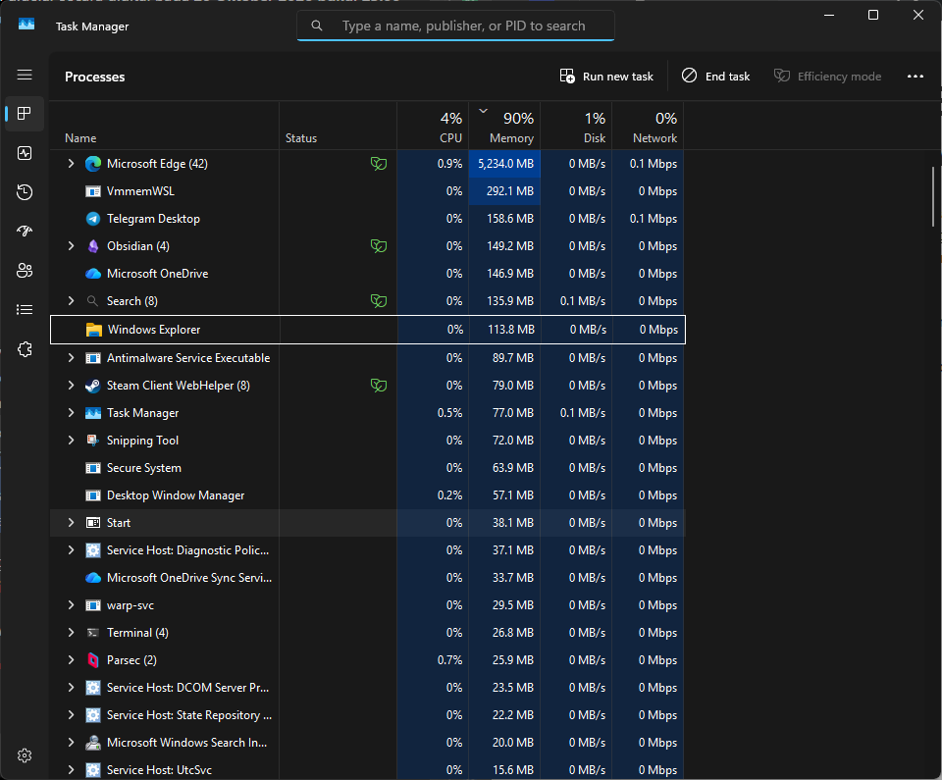Viewport: 942px width, 780px height.
Task: Click the End task button
Action: [715, 77]
